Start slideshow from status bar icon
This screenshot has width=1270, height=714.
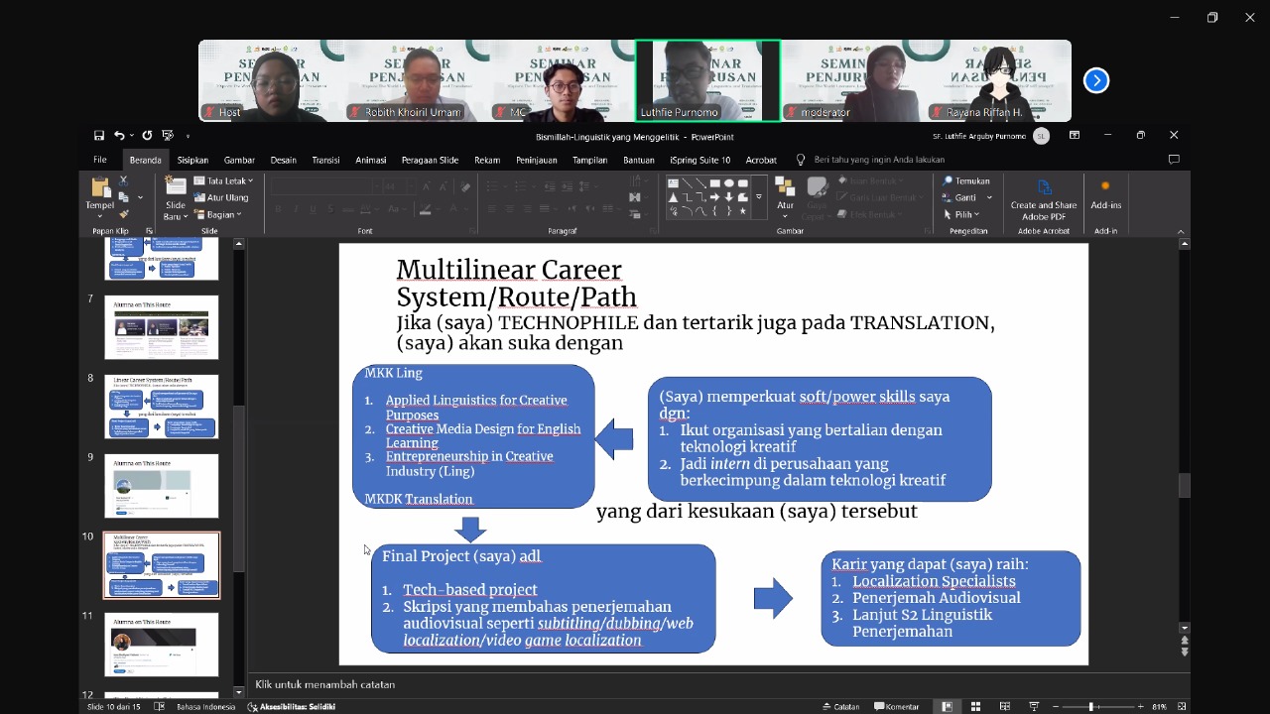[1034, 707]
